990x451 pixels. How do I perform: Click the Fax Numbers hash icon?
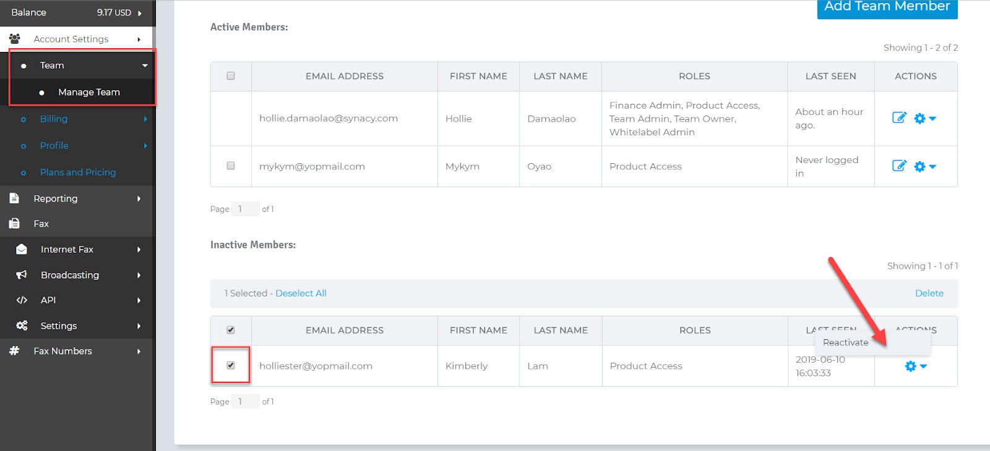[x=14, y=351]
